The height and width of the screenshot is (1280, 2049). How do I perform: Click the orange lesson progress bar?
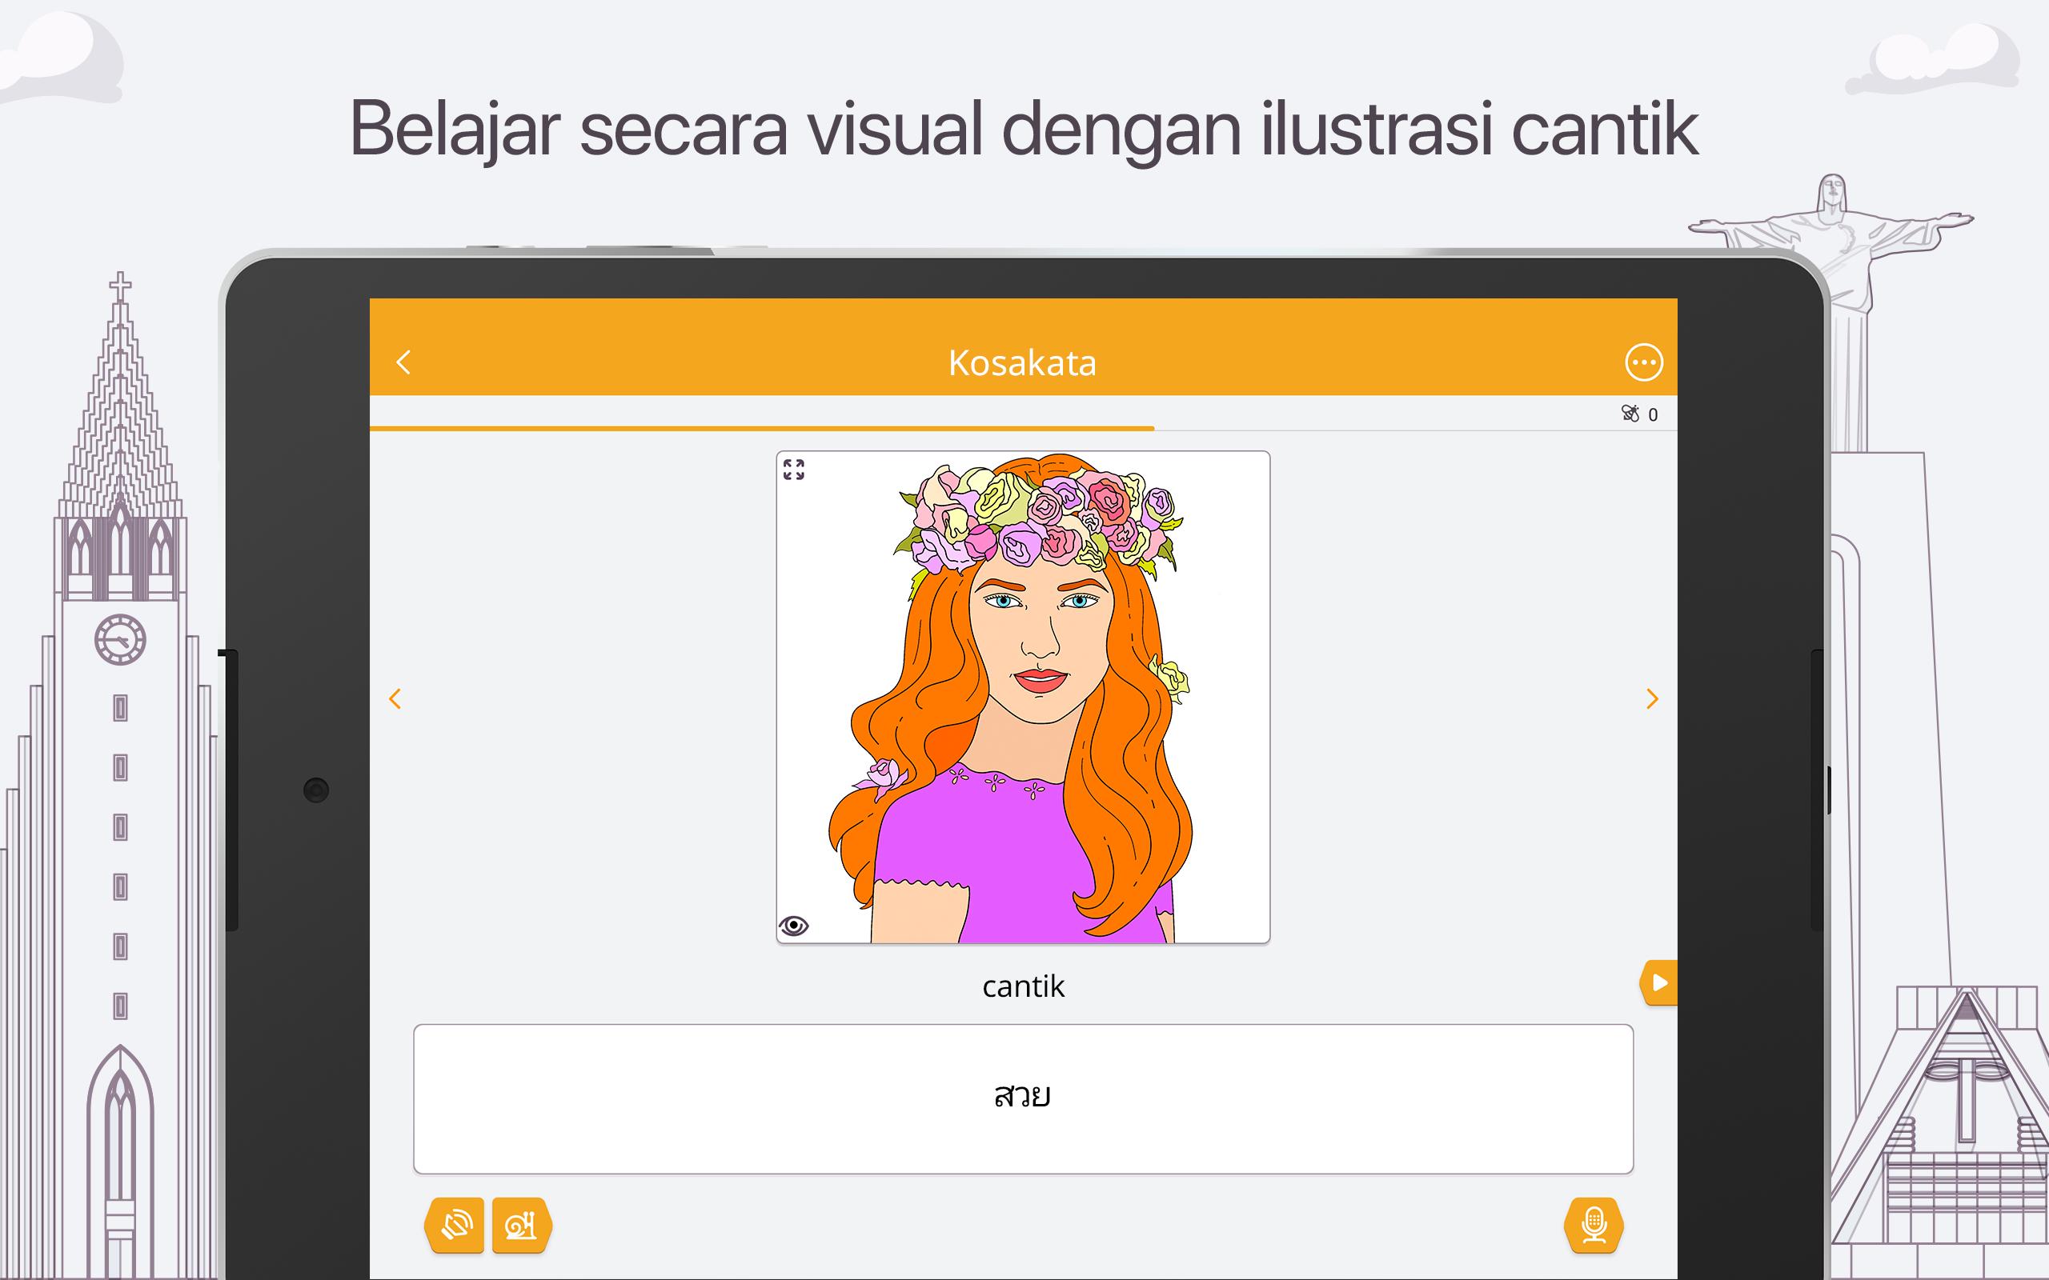762,428
